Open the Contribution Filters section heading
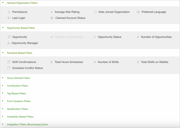Image resolution: width=180 pixels, height=128 pixels. coord(18,86)
